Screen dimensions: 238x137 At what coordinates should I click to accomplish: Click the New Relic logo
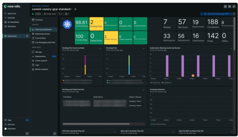[12, 7]
